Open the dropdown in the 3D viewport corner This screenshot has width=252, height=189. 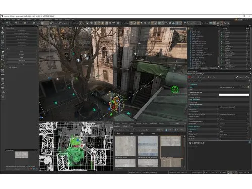[178, 29]
